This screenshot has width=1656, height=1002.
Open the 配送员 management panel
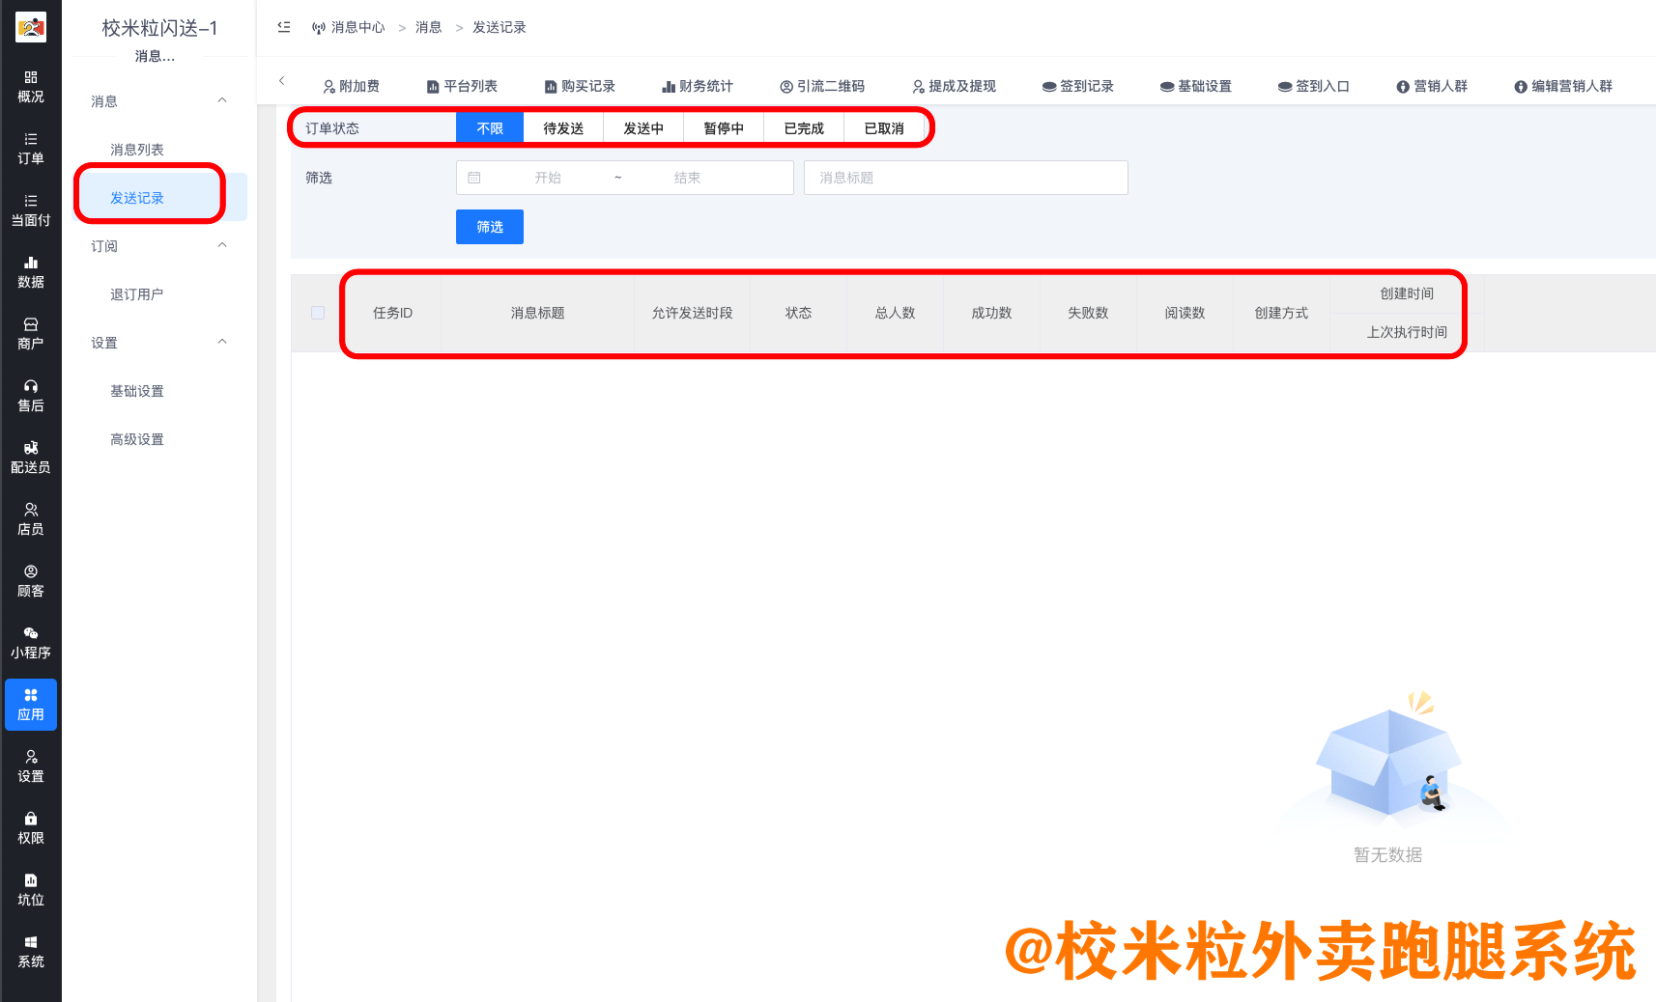(31, 457)
